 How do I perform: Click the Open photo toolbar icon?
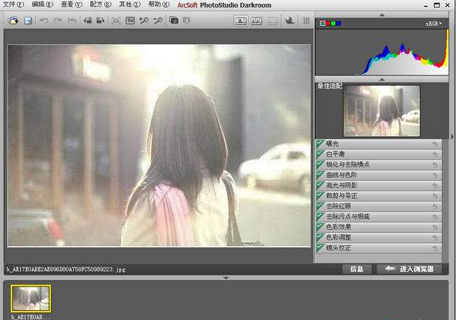[13, 21]
